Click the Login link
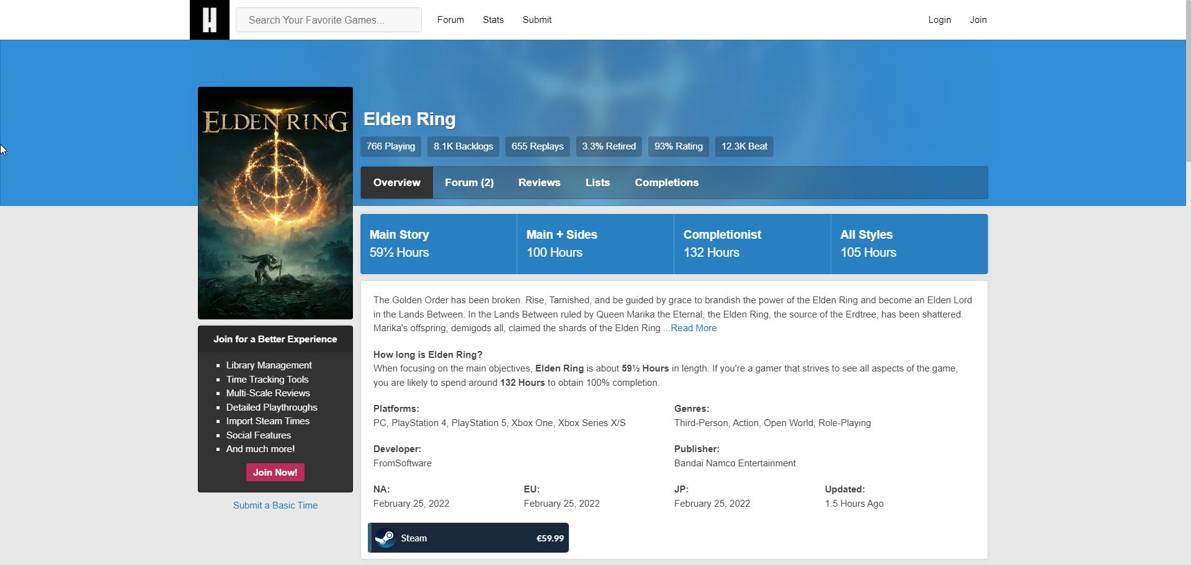This screenshot has width=1191, height=565. tap(939, 20)
